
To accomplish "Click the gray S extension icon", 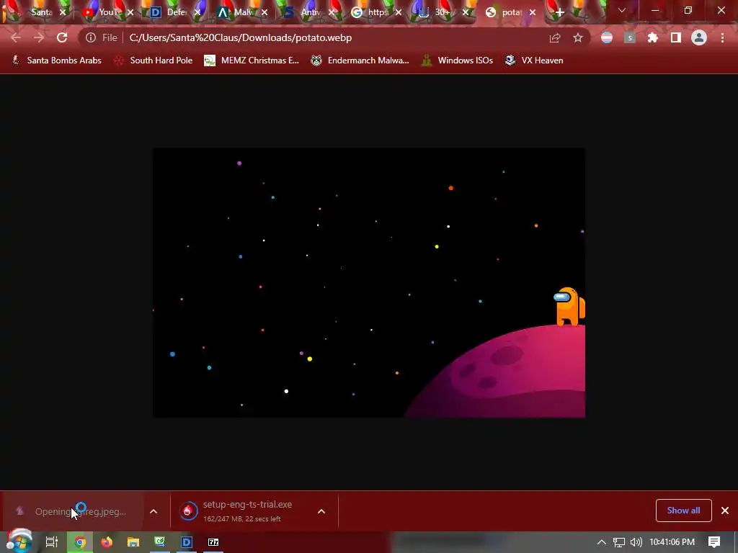I will (x=630, y=37).
